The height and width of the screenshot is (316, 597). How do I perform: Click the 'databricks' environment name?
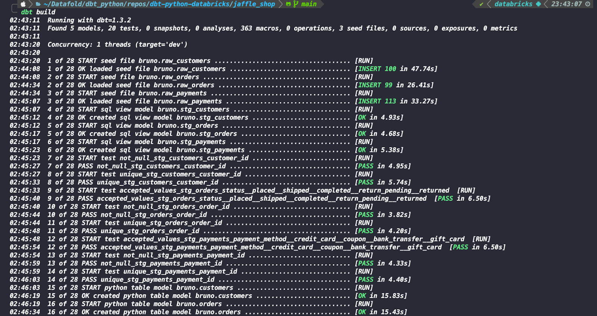click(x=513, y=4)
